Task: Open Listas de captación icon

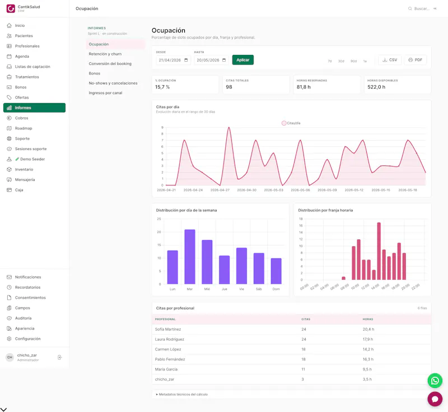Action: pyautogui.click(x=9, y=67)
